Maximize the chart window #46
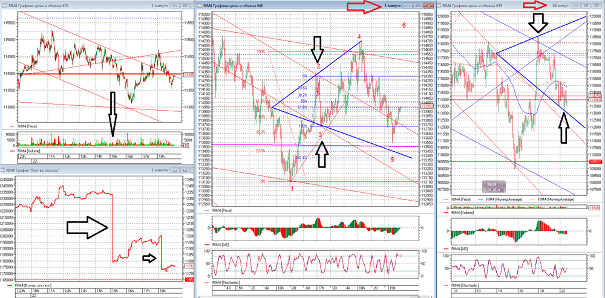The width and height of the screenshot is (605, 298). (x=418, y=6)
